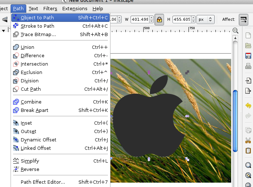Save the document icon
253x187 pixels.
248,56
